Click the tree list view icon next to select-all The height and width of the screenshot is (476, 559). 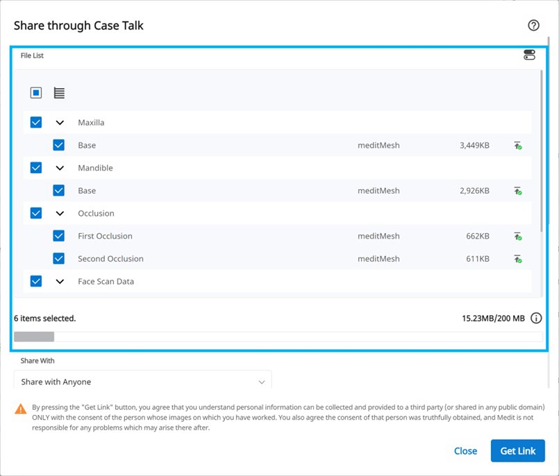(59, 92)
